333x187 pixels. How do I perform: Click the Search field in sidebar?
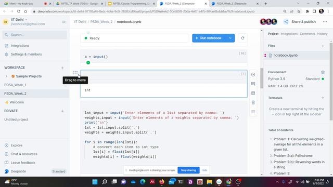(x=35, y=35)
